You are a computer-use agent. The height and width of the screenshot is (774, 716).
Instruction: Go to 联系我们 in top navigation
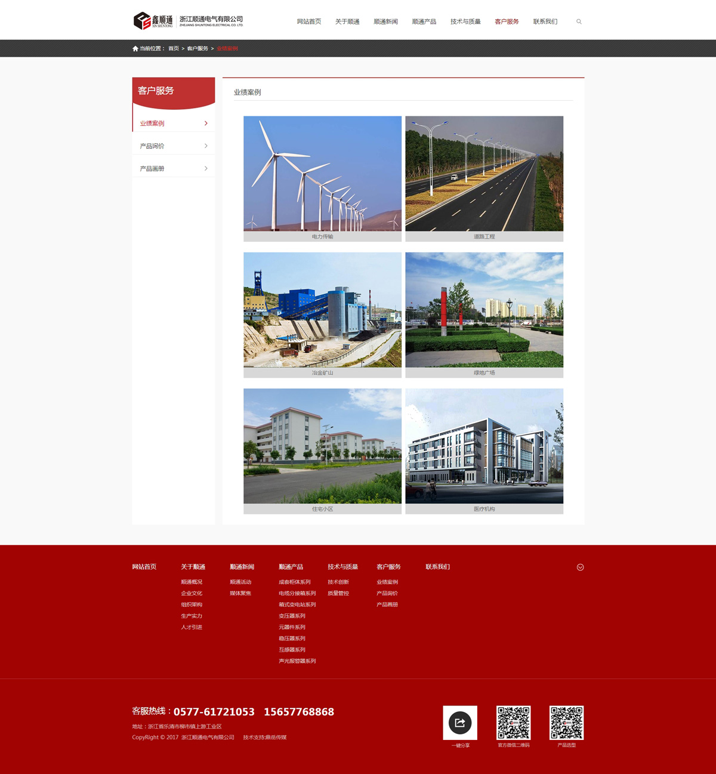click(545, 21)
